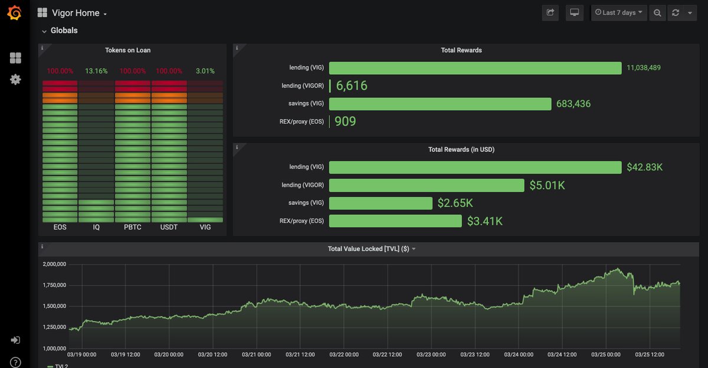Screen dimensions: 708x368
Task: Click the TVL chart peak near 03/25
Action: pyautogui.click(x=618, y=269)
